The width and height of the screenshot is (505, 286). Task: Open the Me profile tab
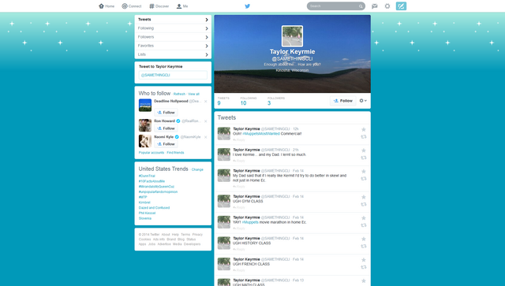182,6
